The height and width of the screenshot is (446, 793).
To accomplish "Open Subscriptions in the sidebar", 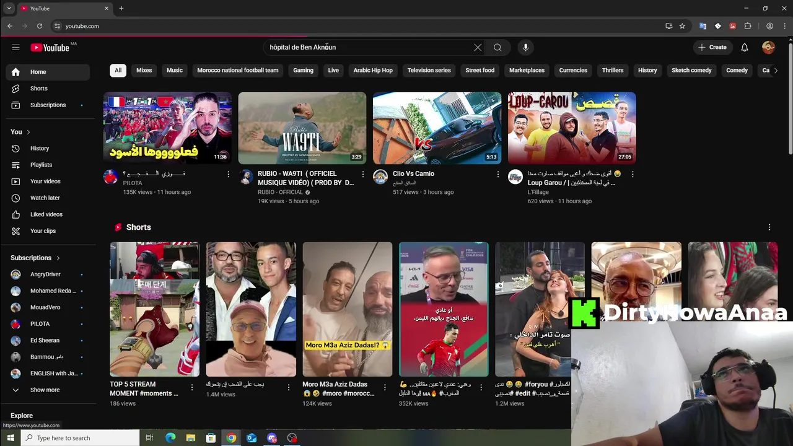I will click(x=48, y=105).
